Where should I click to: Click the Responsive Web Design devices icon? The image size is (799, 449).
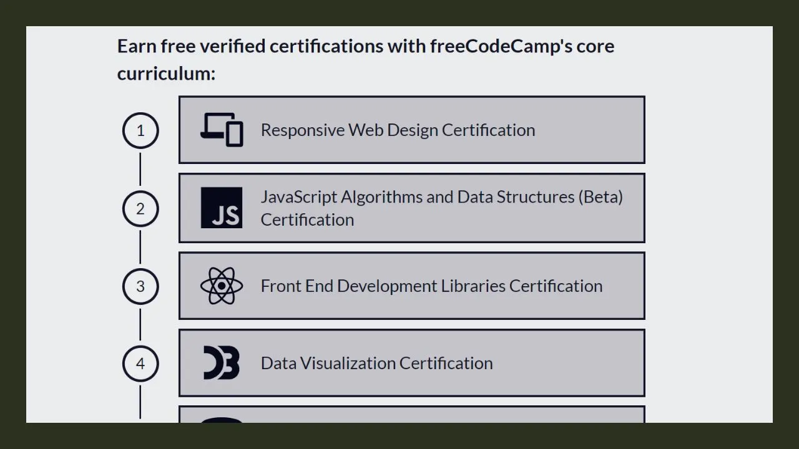pyautogui.click(x=222, y=130)
